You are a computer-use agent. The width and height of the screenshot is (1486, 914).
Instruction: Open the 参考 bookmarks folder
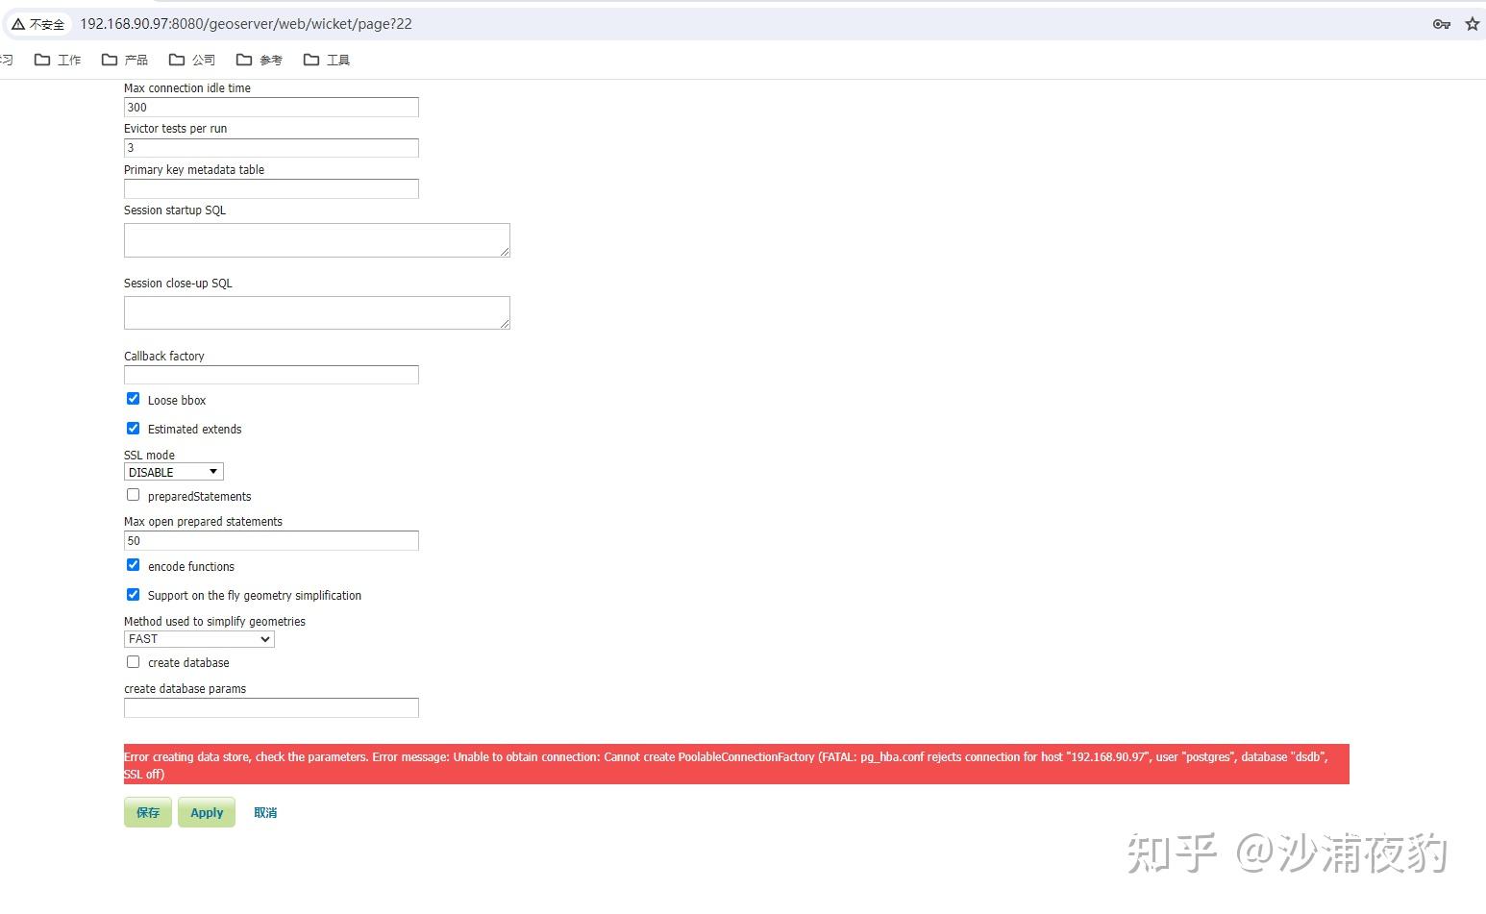(x=259, y=59)
